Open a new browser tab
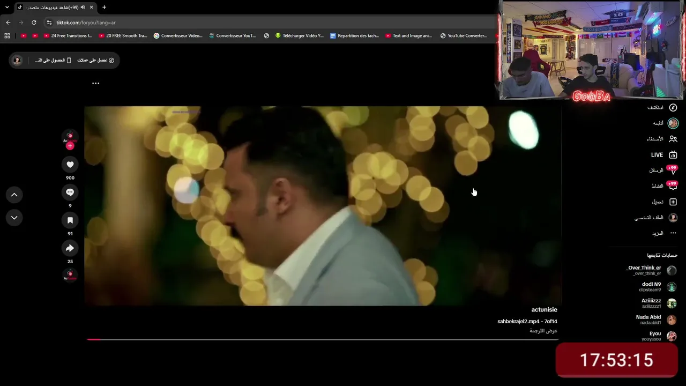The width and height of the screenshot is (686, 386). (x=104, y=8)
